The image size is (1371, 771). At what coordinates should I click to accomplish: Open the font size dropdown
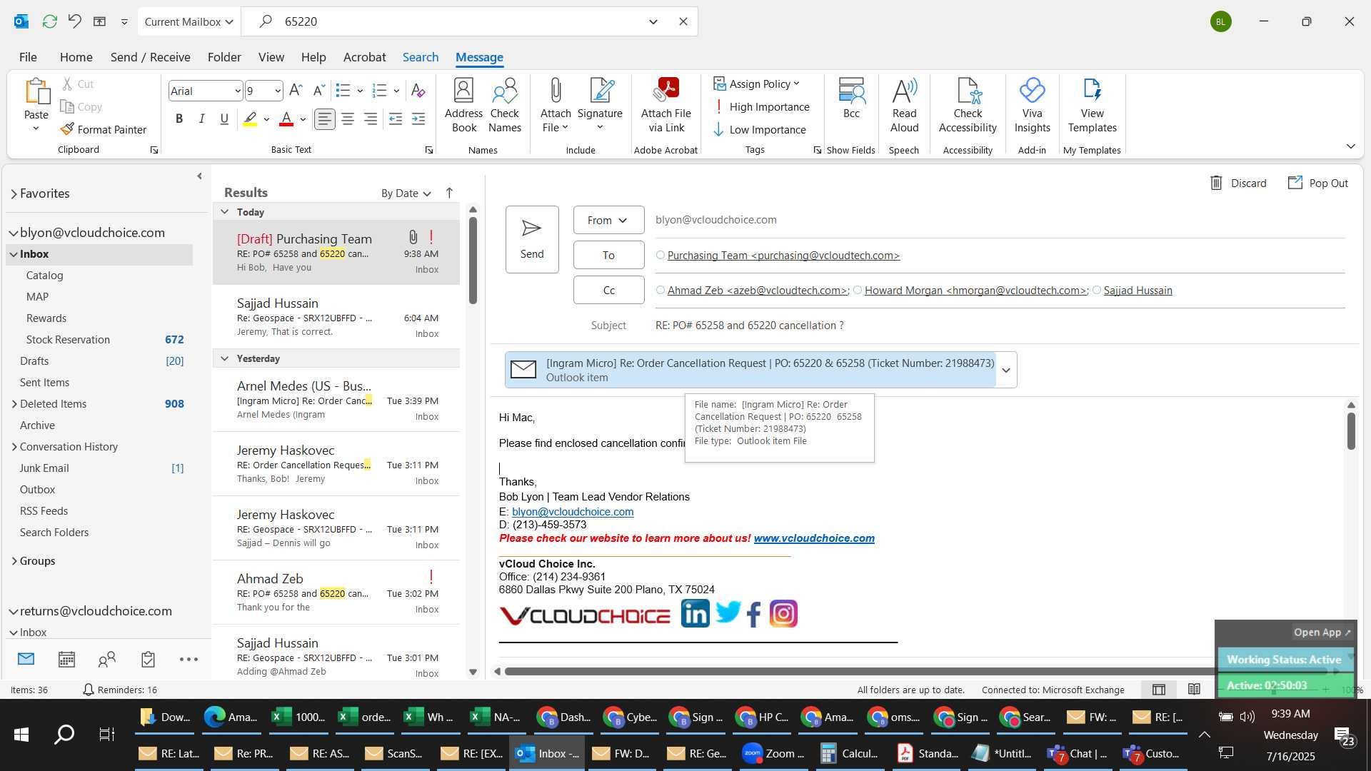click(x=277, y=91)
